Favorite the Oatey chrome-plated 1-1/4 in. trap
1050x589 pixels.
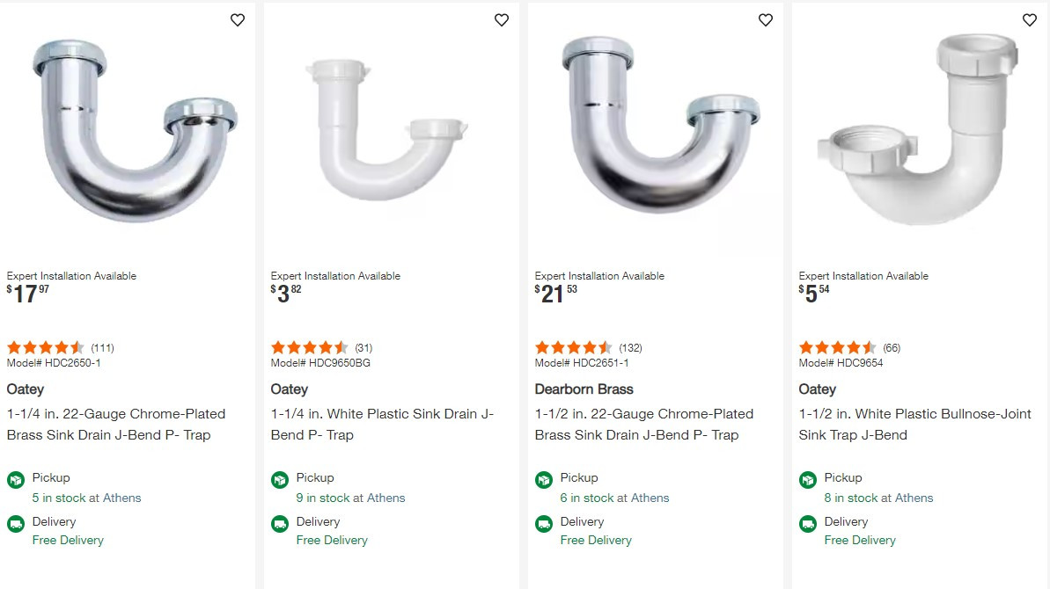[238, 20]
